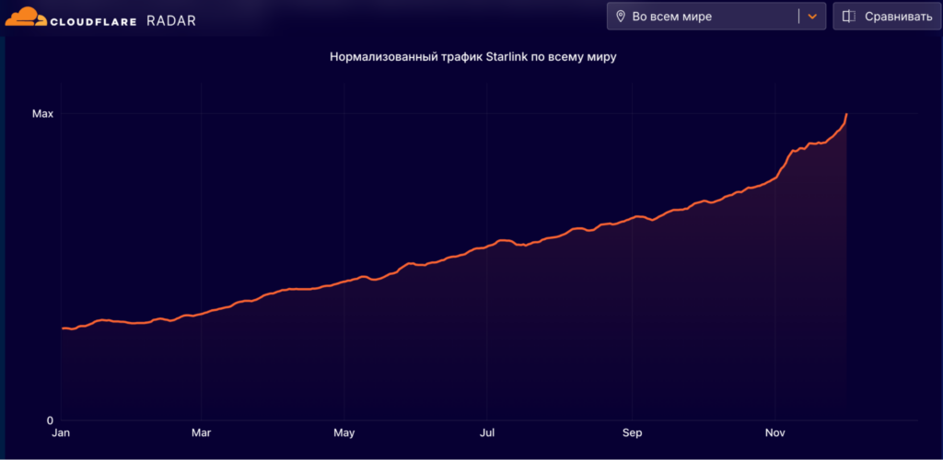The image size is (943, 460).
Task: Select the chart title "Нормализованный трафик Starlink по всему миру"
Action: [x=473, y=58]
